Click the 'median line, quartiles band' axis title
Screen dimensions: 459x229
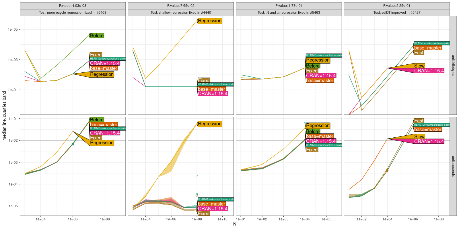tap(4, 116)
